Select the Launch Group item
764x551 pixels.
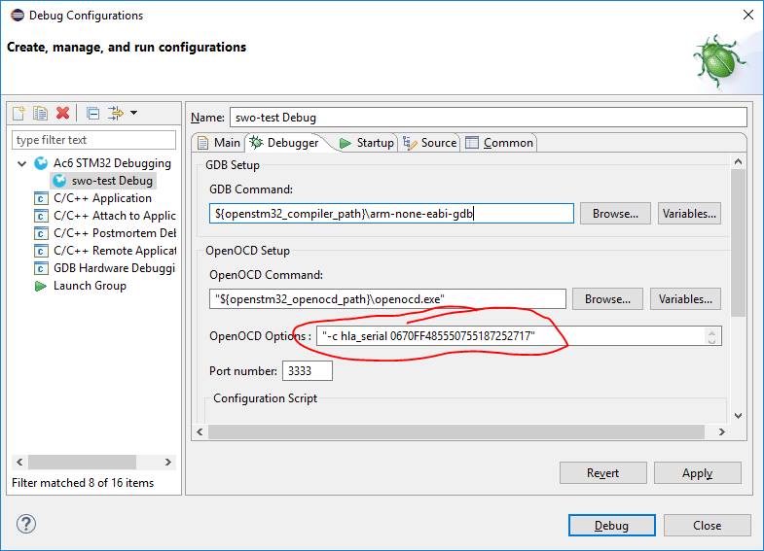(x=90, y=286)
